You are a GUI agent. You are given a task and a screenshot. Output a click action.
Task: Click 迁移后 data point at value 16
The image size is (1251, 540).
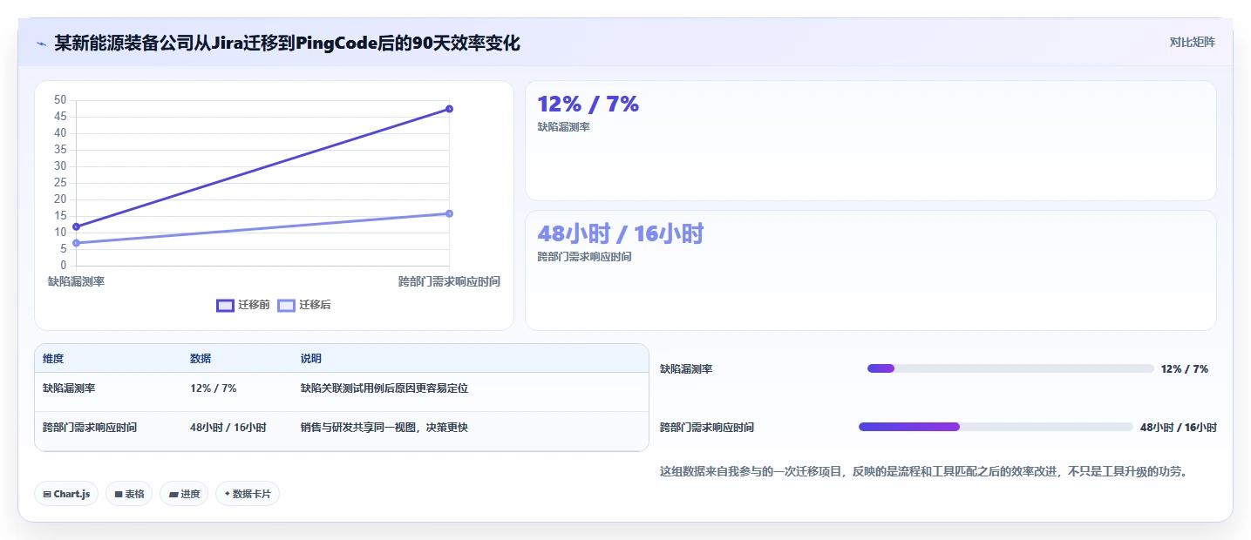[449, 213]
